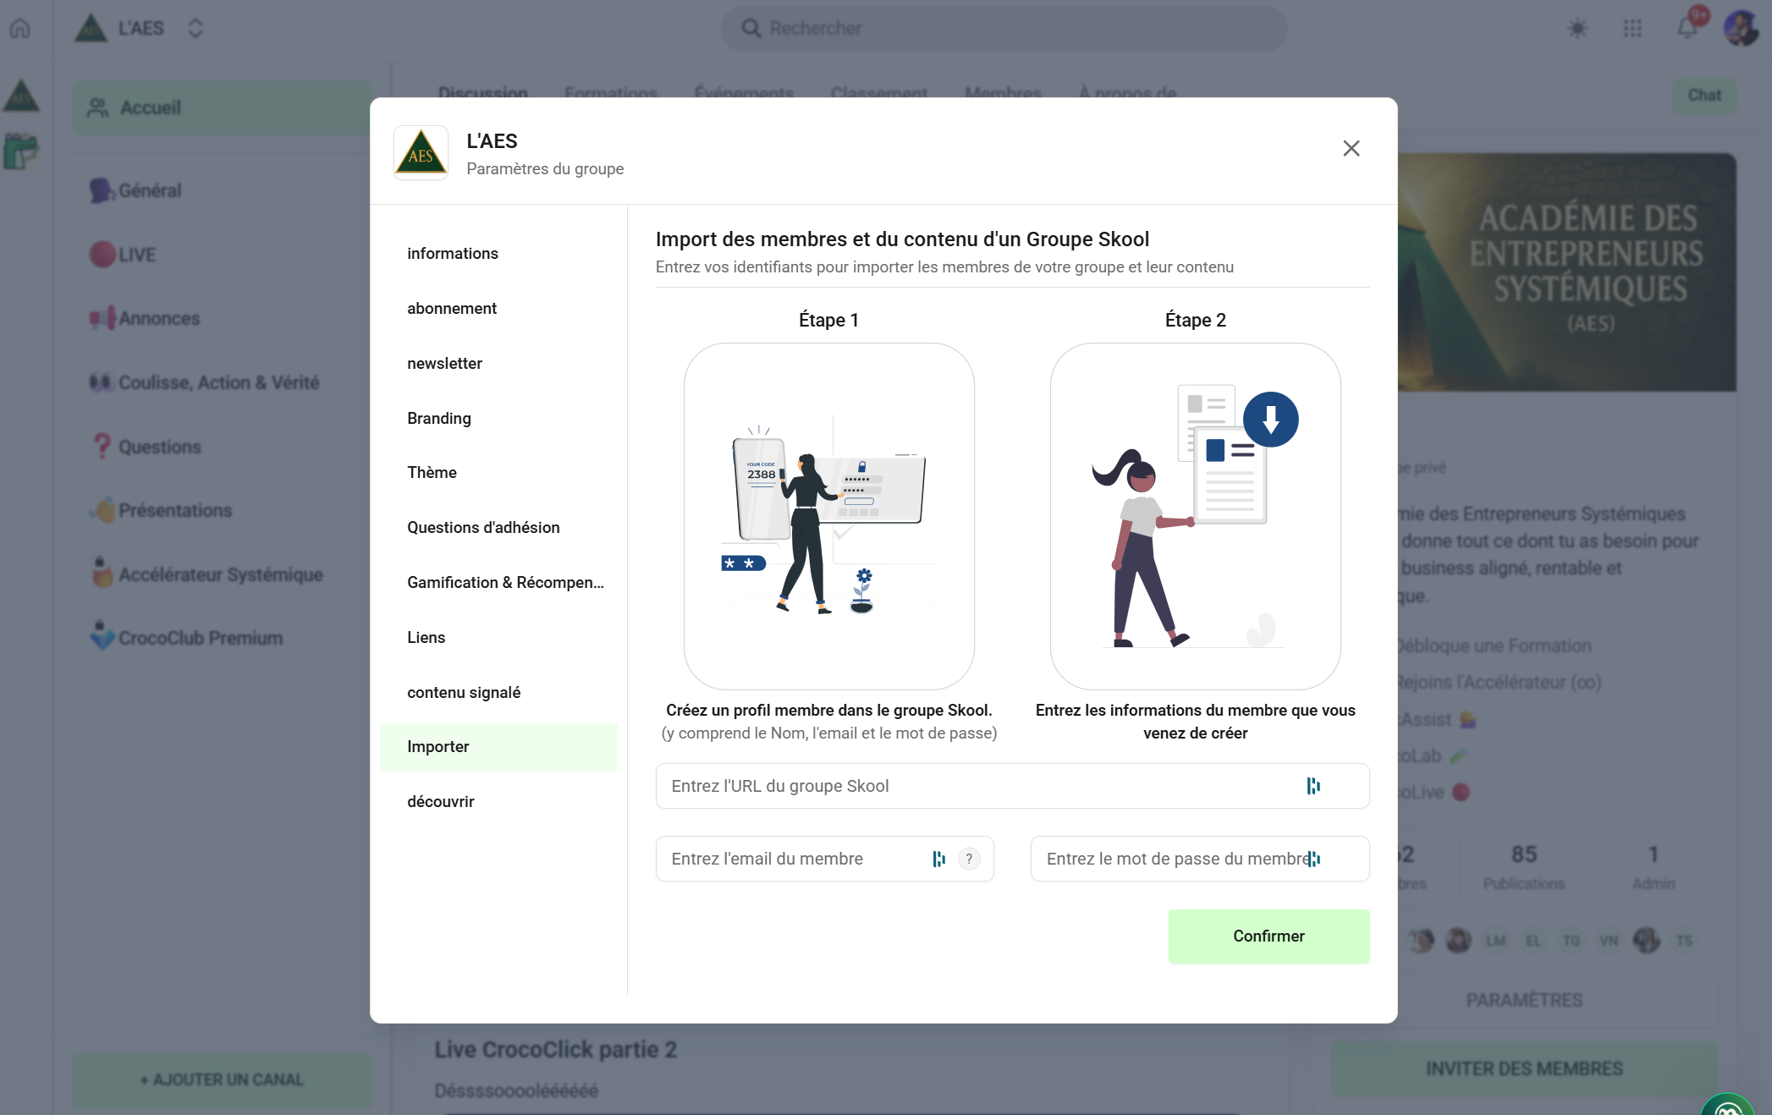Click the 85 Publications stat

[1523, 866]
